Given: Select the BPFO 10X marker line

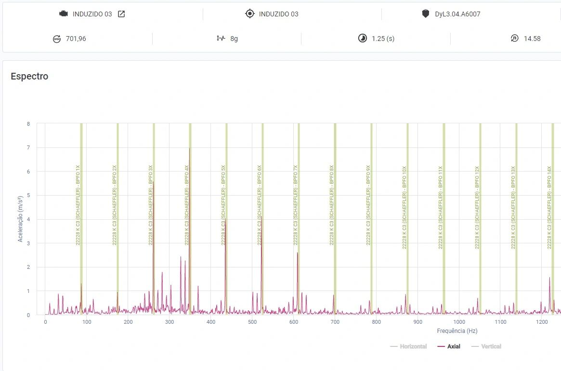Looking at the screenshot, I should click(407, 219).
